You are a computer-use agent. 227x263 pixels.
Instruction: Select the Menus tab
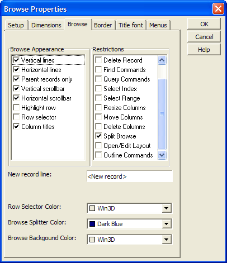pyautogui.click(x=158, y=25)
